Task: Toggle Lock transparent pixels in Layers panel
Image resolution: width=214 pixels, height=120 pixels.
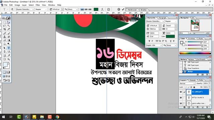Action: coord(186,87)
